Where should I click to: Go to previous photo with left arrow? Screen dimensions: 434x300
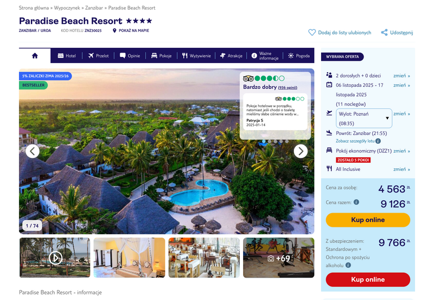(x=33, y=151)
